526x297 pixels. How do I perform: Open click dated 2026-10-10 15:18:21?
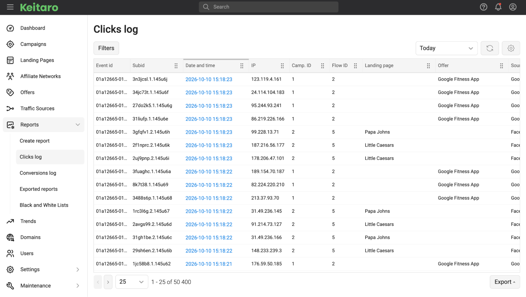[209, 264]
